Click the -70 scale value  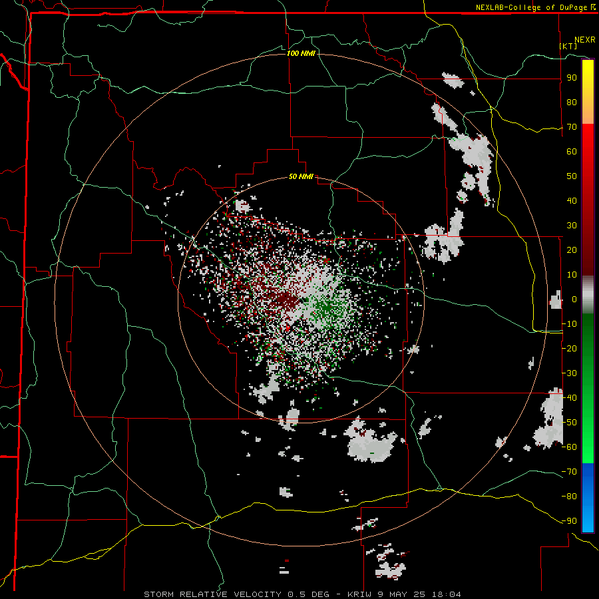(569, 472)
